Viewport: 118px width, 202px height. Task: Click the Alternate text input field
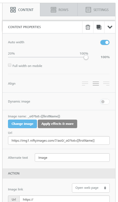tap(72, 157)
